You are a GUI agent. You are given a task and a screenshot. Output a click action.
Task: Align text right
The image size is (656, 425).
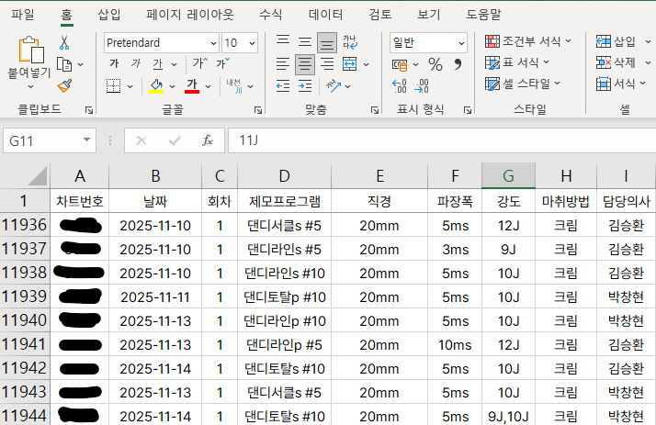click(x=327, y=64)
